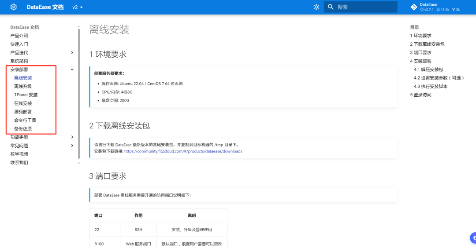Viewport: 476px width, 248px height.
Task: Click the sidebar scroll-up arrow
Action: (x=79, y=27)
